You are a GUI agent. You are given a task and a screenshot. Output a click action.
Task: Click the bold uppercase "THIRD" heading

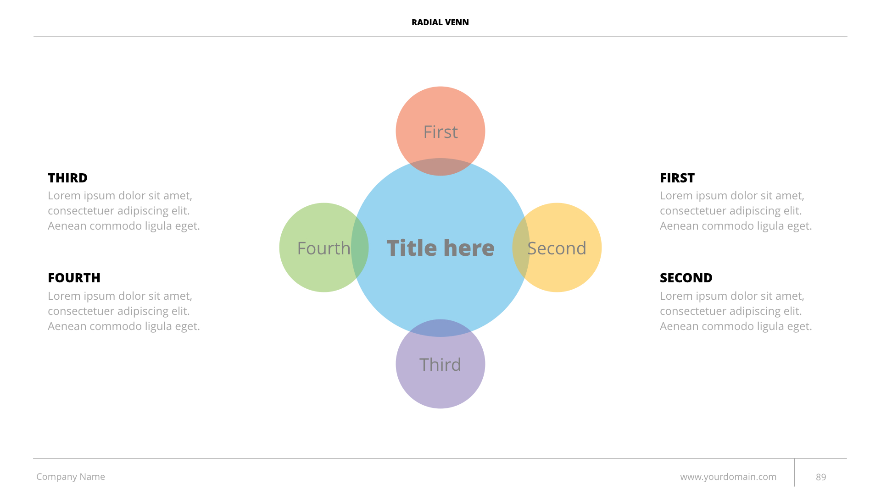tap(67, 178)
